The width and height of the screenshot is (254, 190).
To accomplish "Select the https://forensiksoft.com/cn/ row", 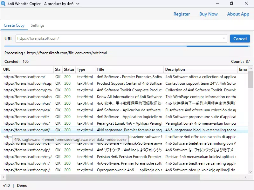I will point(124,103).
